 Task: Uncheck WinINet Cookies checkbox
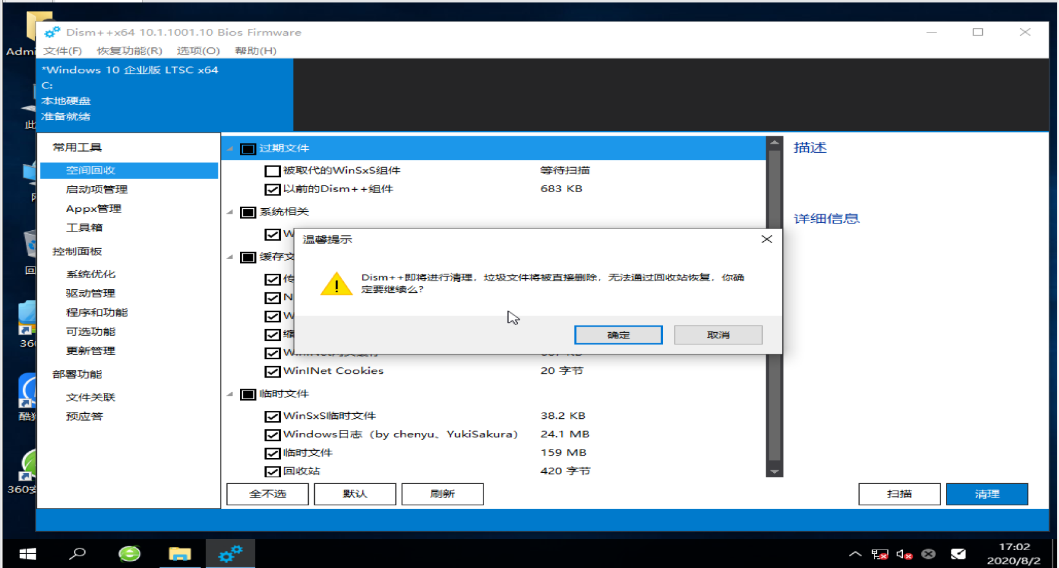(272, 372)
